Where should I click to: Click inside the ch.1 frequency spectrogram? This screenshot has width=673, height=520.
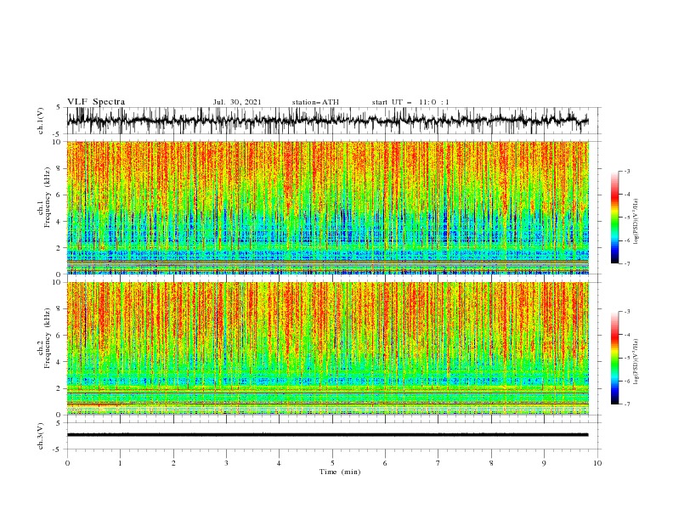327,207
